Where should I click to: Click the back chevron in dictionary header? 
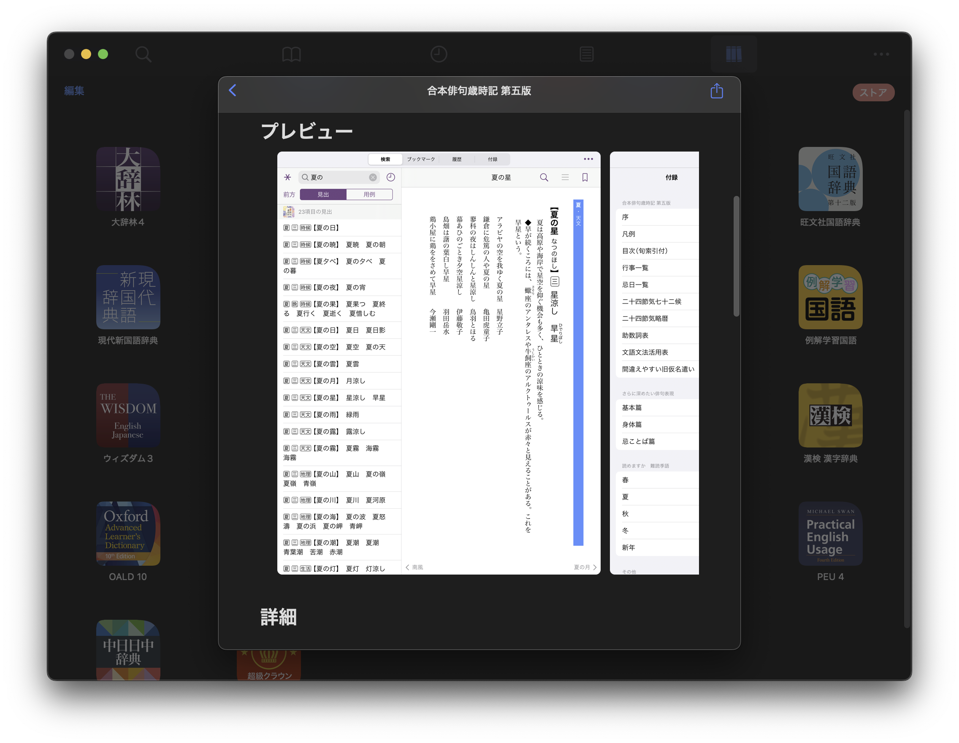[x=233, y=90]
